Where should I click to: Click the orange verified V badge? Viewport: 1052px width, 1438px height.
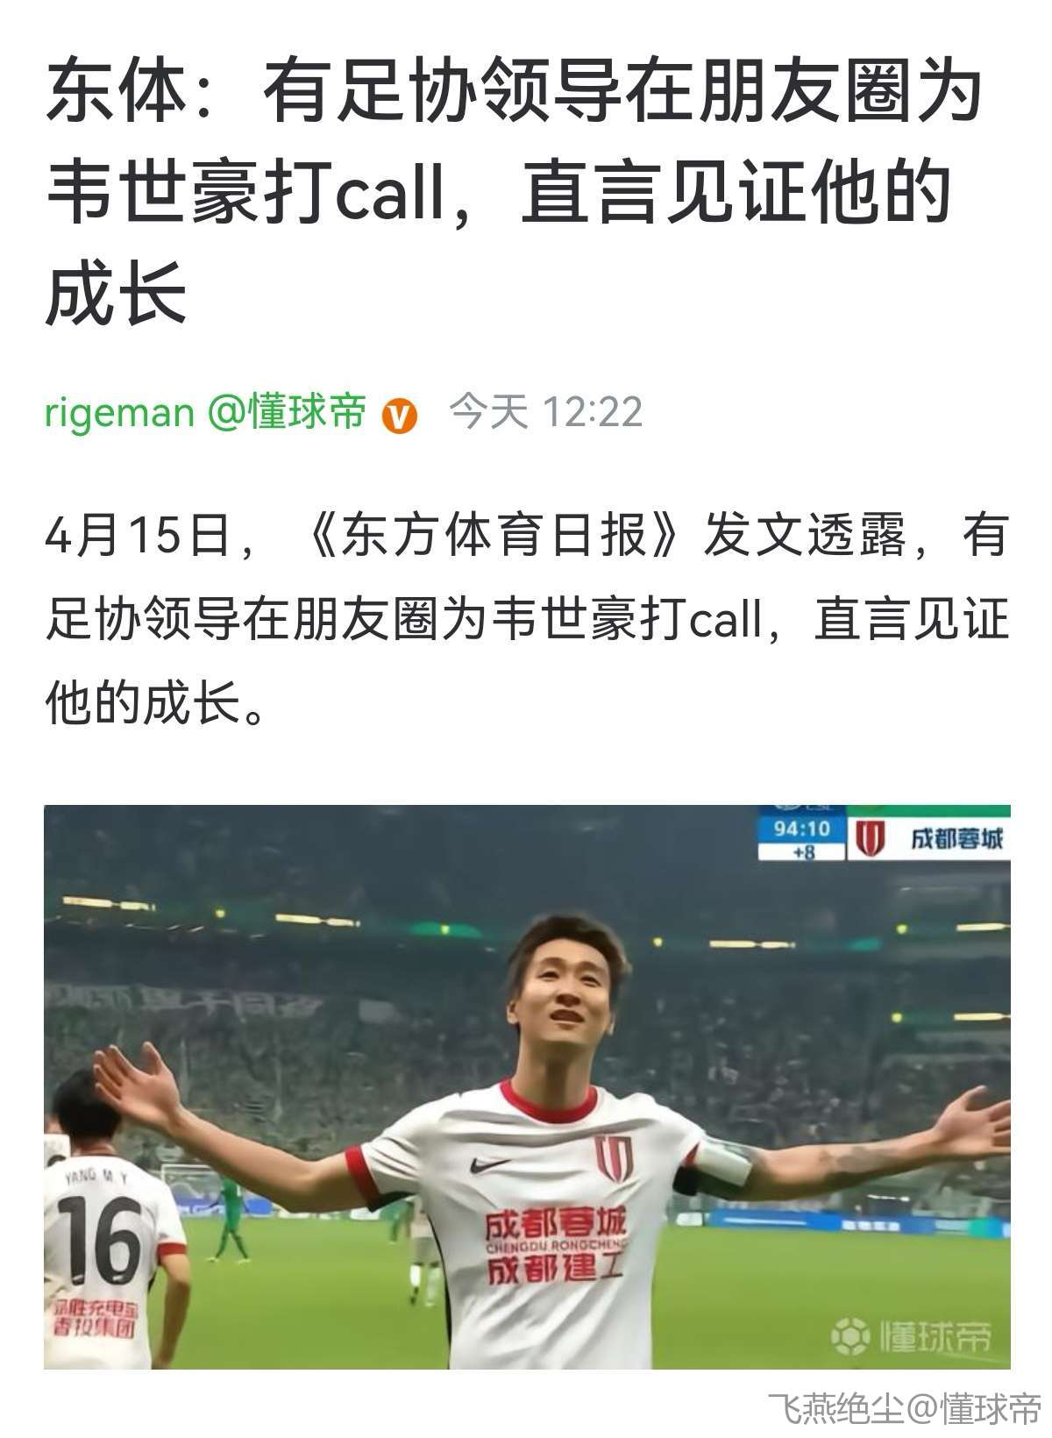point(399,415)
